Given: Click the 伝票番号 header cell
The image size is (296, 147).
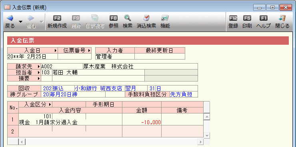Looking at the screenshot, I should pyautogui.click(x=74, y=50).
